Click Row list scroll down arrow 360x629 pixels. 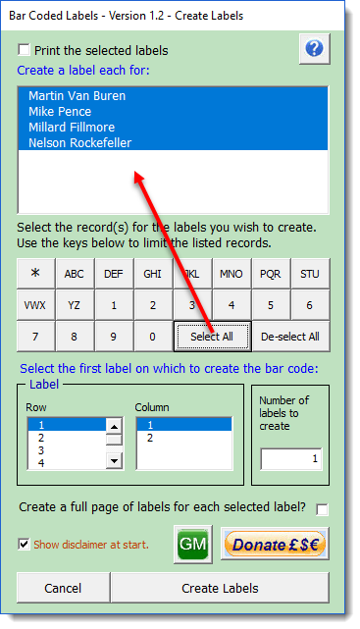click(114, 461)
